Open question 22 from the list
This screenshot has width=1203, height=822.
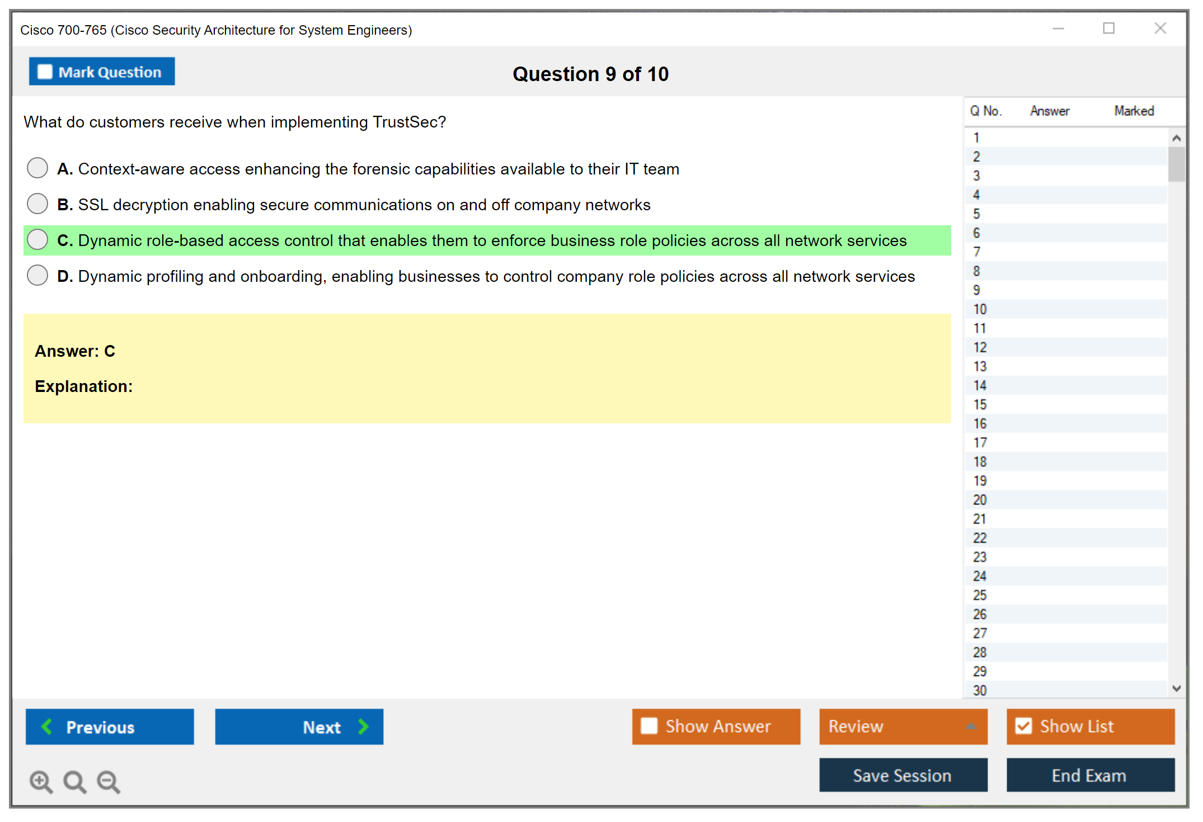(x=980, y=538)
